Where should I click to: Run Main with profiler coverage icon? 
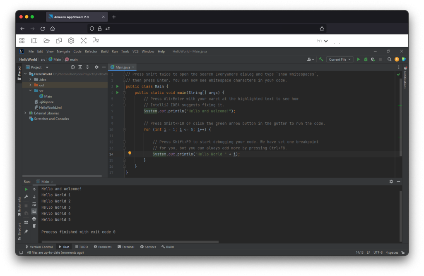(x=372, y=59)
